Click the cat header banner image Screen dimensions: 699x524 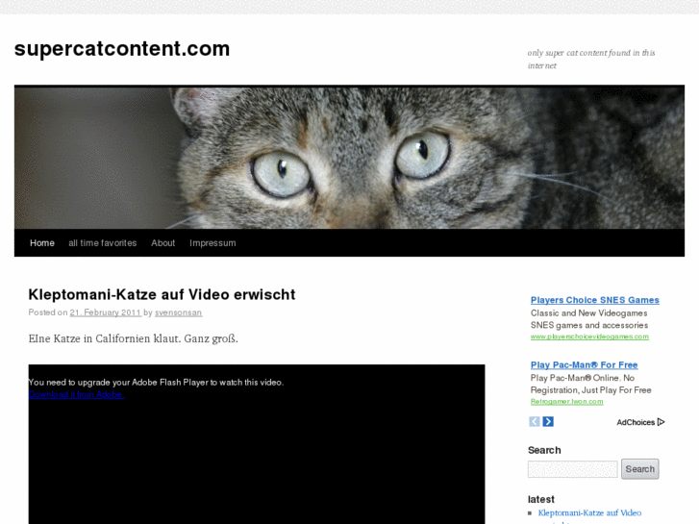click(350, 157)
